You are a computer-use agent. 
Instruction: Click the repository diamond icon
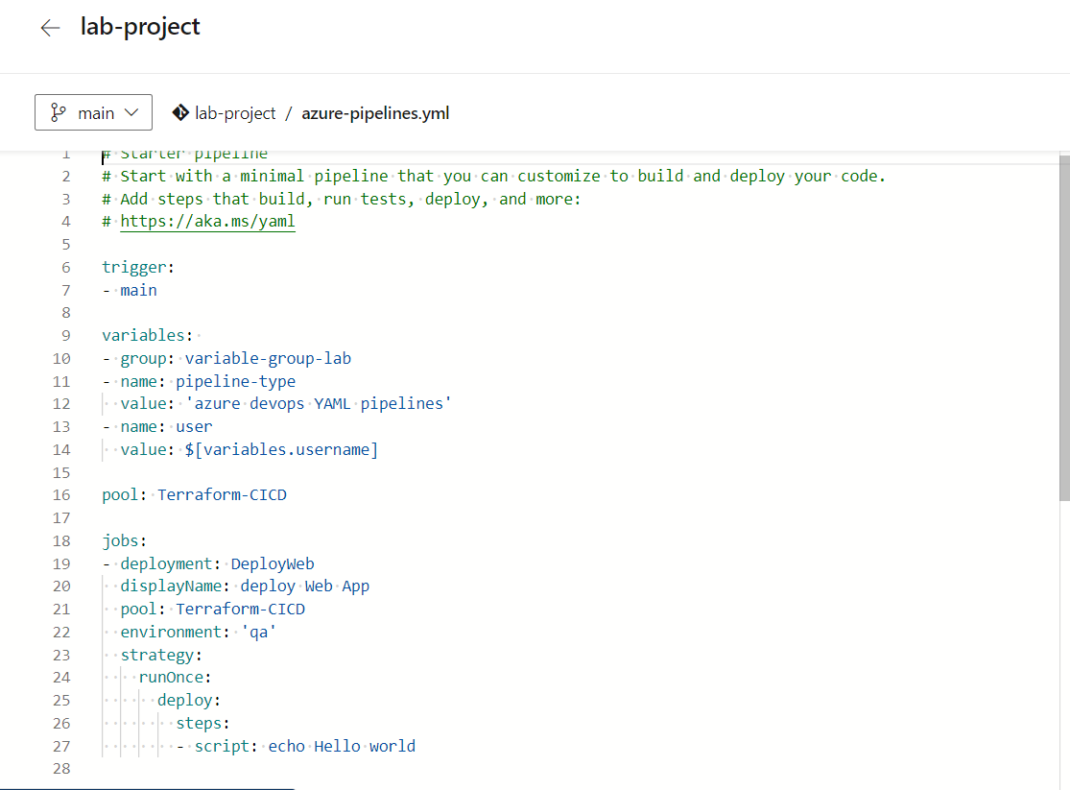point(180,112)
